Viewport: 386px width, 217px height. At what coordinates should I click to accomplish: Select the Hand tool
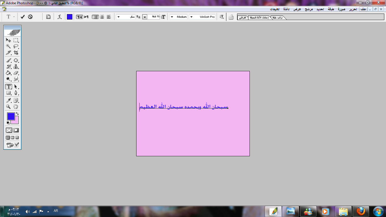16,107
